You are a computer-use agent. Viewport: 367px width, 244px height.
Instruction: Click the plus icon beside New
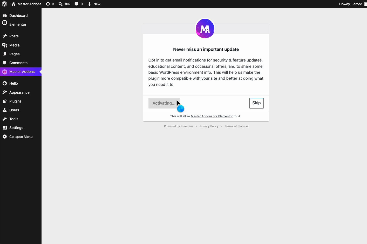point(89,4)
